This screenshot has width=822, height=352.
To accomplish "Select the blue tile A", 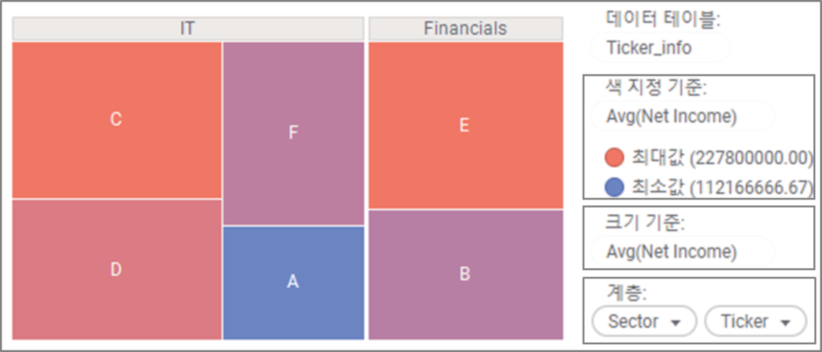I will click(x=293, y=282).
